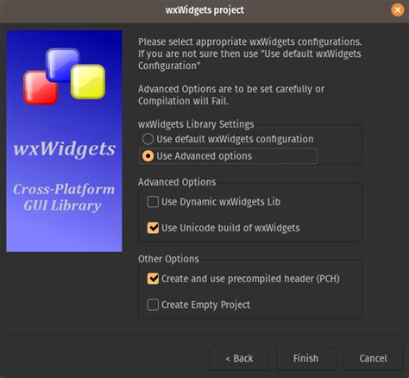Click the 'wxWidgets Library Settings' group label

(x=196, y=124)
